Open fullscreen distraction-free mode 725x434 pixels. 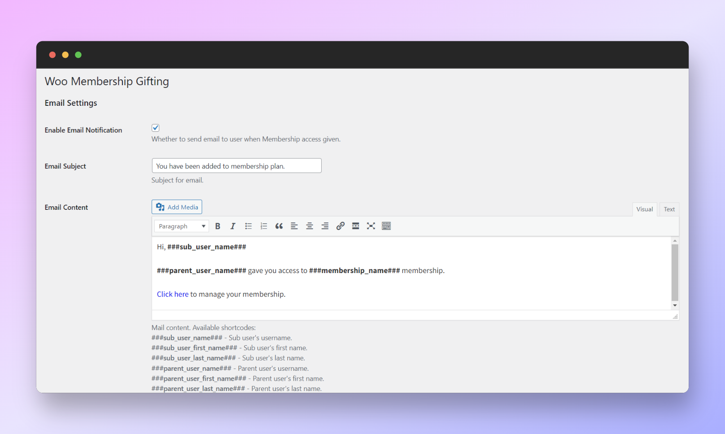coord(371,226)
